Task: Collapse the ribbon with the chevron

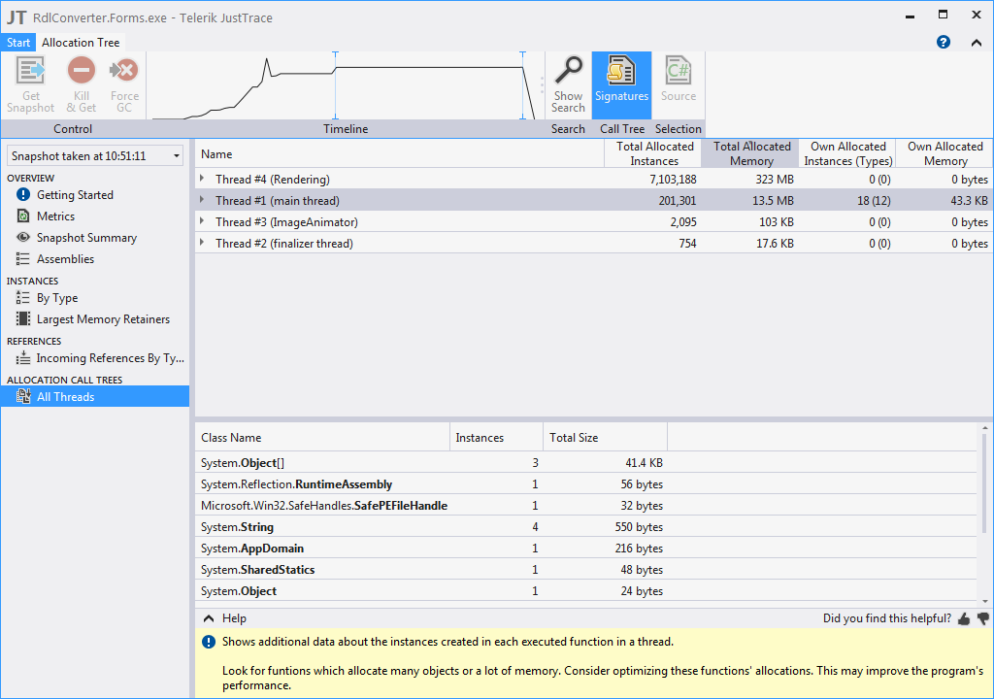Action: pyautogui.click(x=977, y=43)
